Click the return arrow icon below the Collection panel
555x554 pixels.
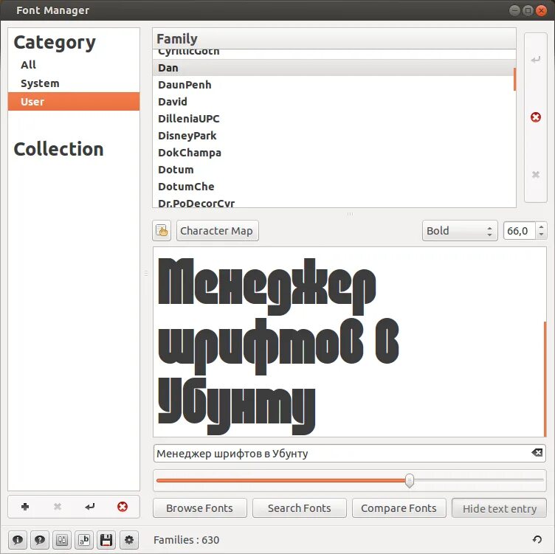pyautogui.click(x=90, y=507)
